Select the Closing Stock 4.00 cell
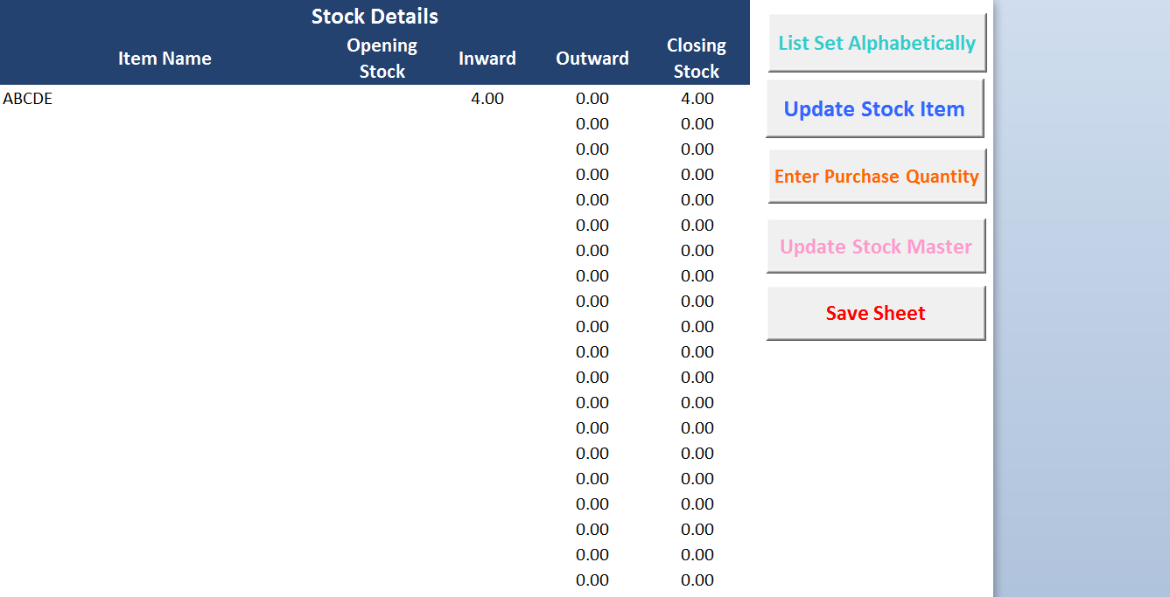The width and height of the screenshot is (1170, 597). pyautogui.click(x=697, y=99)
